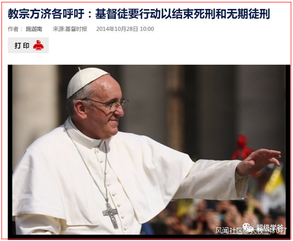Screen dimensions: 293x241
Task: Click the source 基督时报 link
Action: (76, 29)
